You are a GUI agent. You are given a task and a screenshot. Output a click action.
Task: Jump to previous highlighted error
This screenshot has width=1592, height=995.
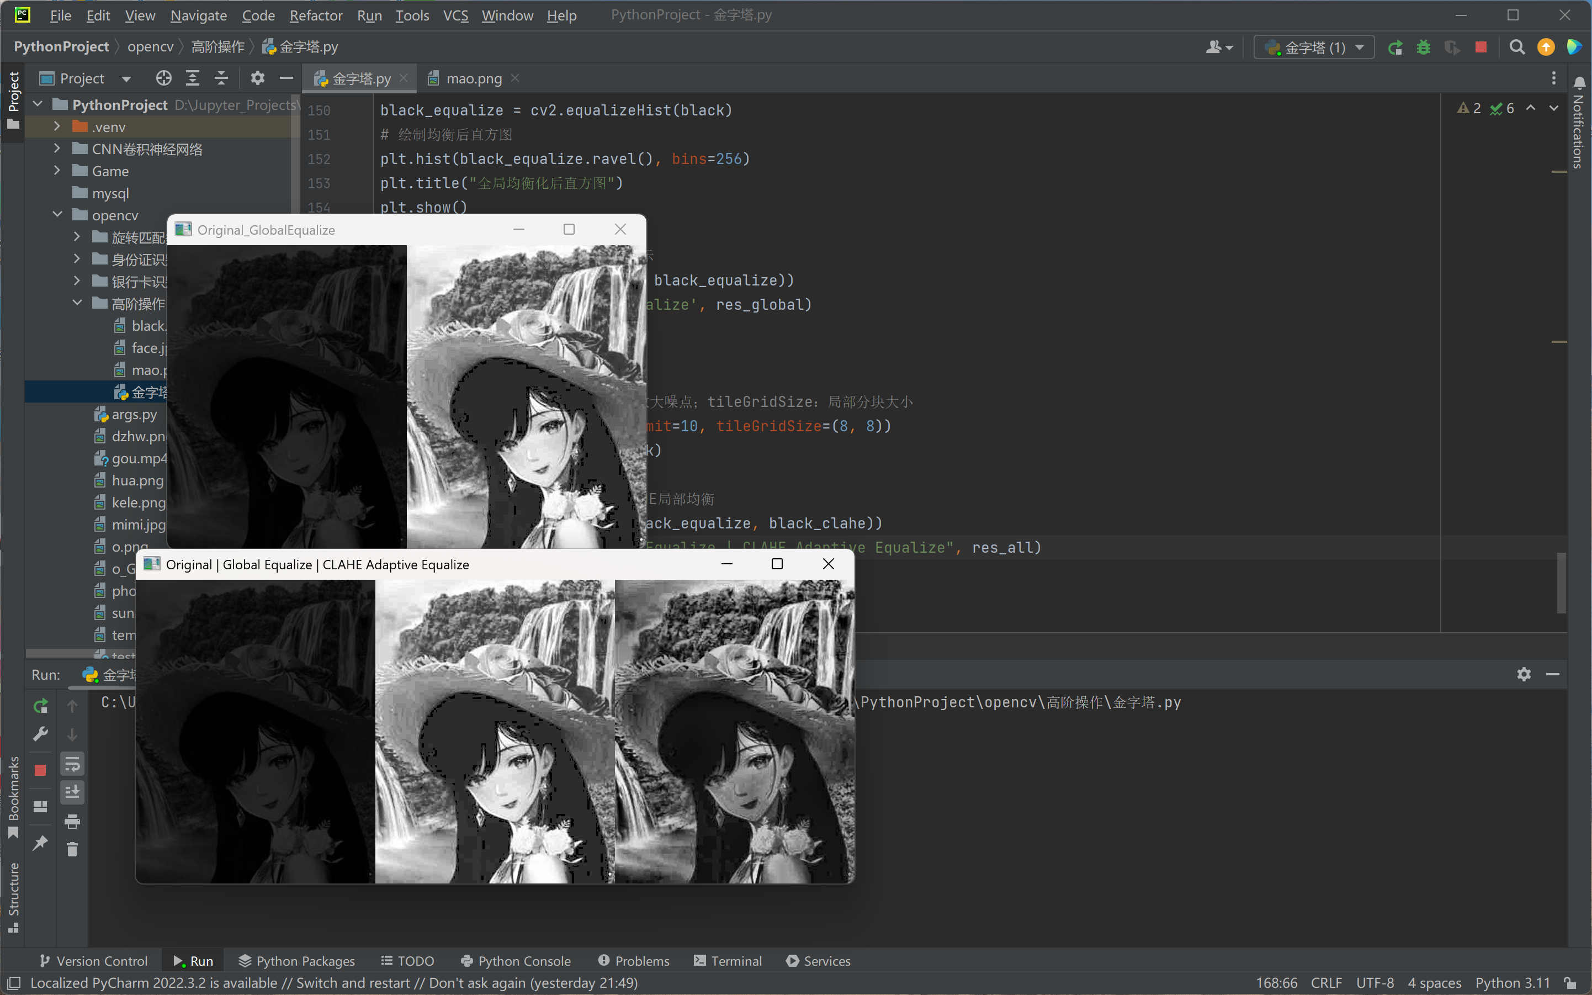tap(1531, 108)
